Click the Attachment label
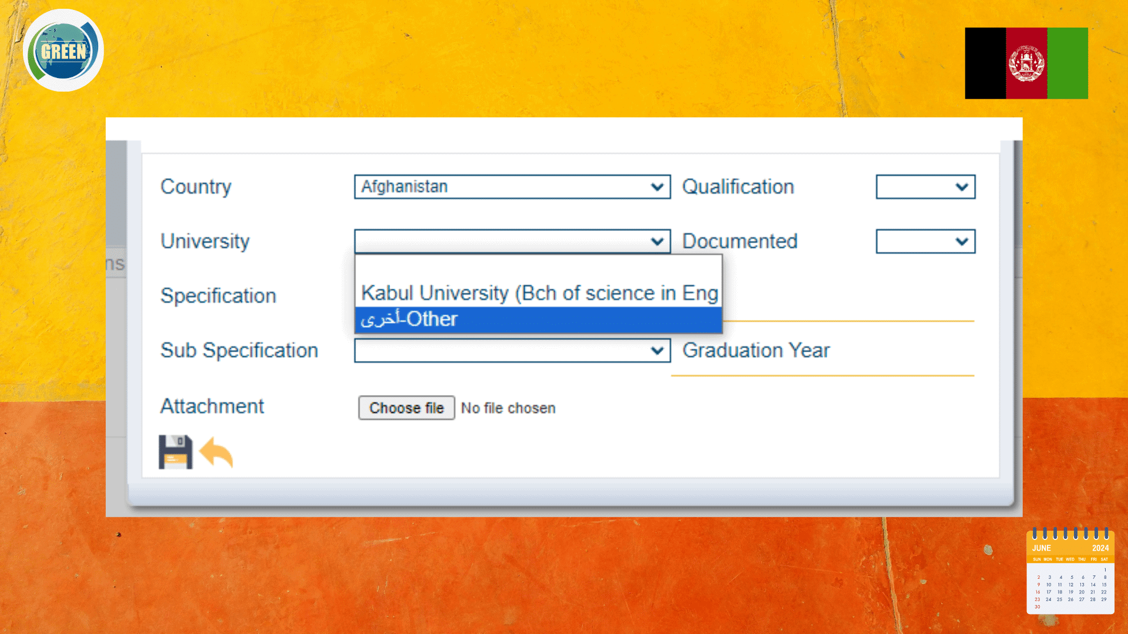This screenshot has width=1128, height=634. coord(212,406)
